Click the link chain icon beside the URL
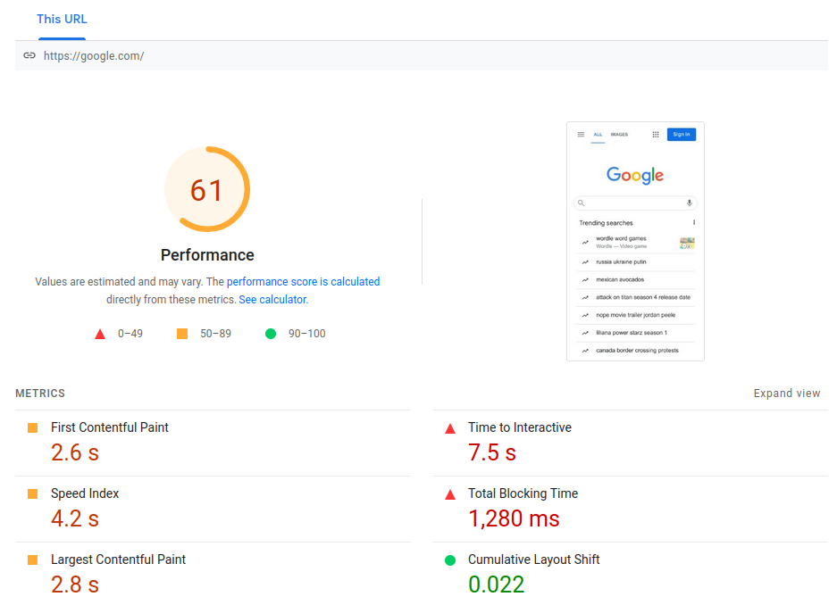Viewport: 837px width, 605px height. point(29,55)
